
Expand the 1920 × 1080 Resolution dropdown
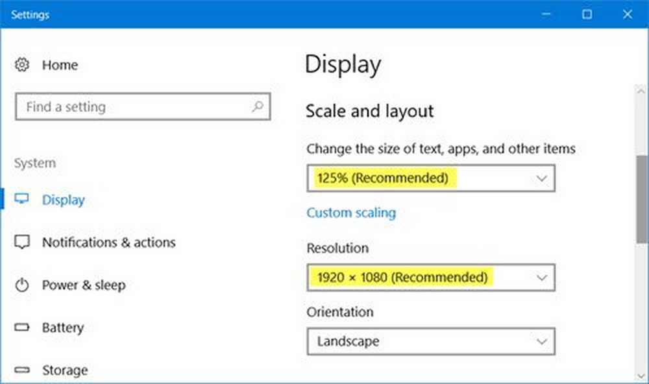(x=430, y=278)
